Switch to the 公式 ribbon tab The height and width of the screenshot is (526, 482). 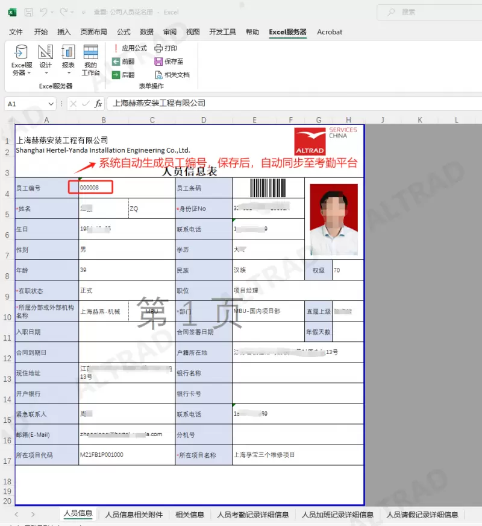coord(124,32)
